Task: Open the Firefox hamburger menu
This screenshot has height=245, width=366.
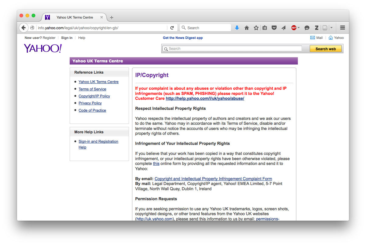Action: (x=343, y=28)
